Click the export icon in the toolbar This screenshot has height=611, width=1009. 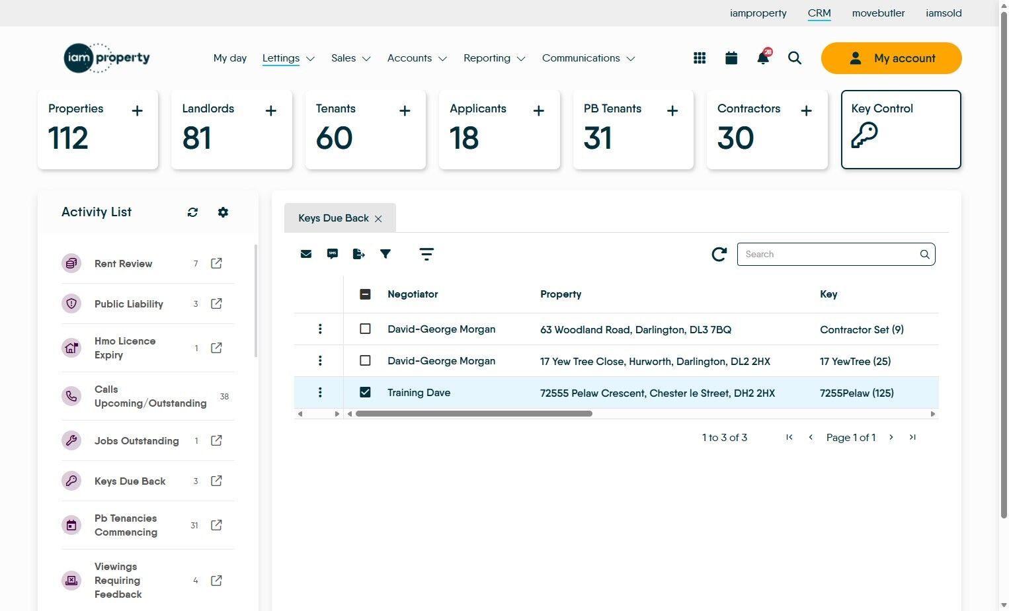pos(358,254)
